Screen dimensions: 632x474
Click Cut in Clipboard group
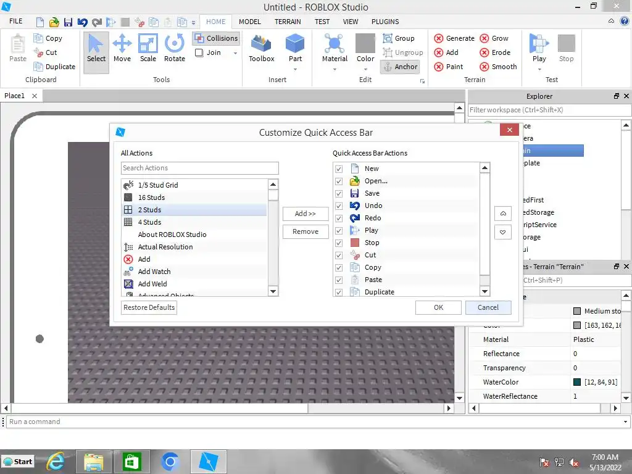click(45, 52)
